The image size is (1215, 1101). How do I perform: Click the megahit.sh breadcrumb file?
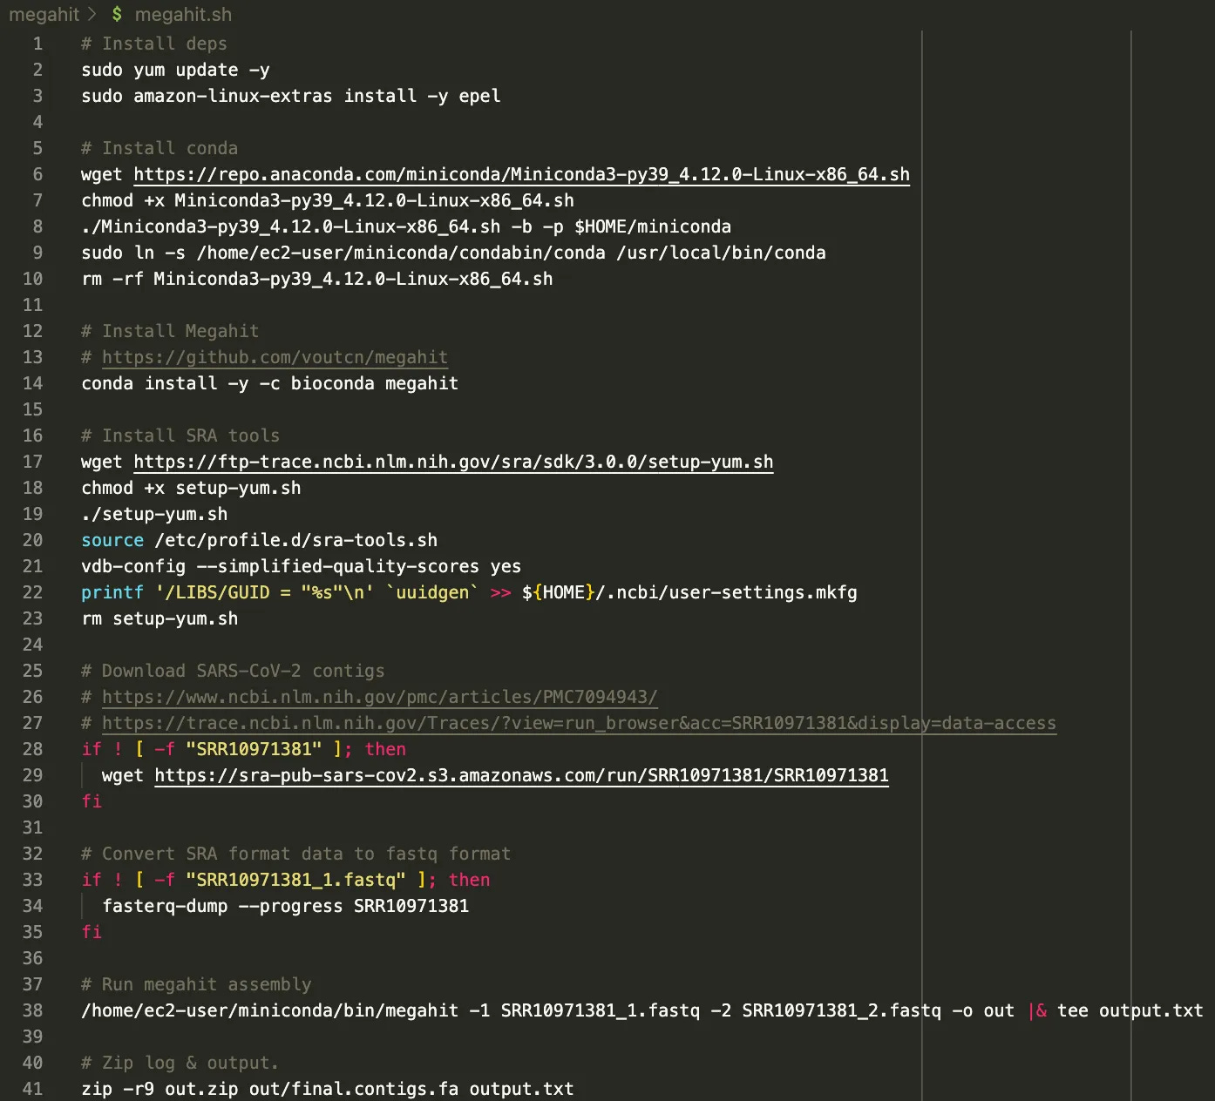coord(183,15)
